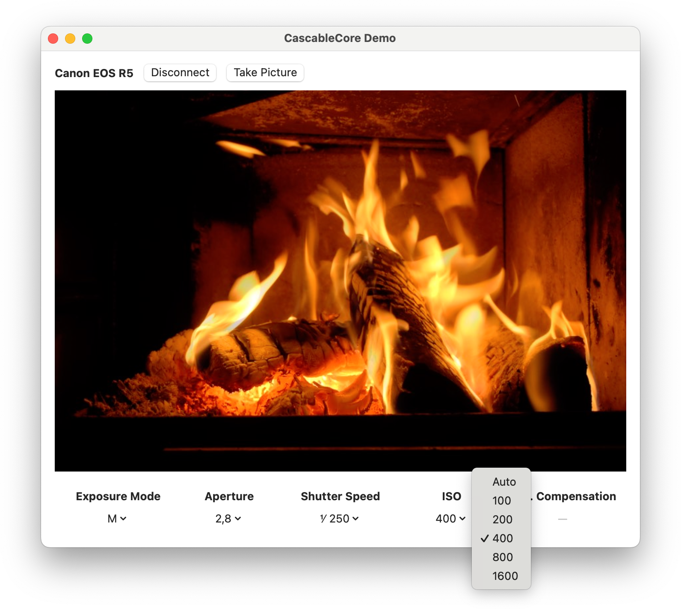This screenshot has height=609, width=681.
Task: Open the Exposure Mode dropdown showing M
Action: click(117, 519)
